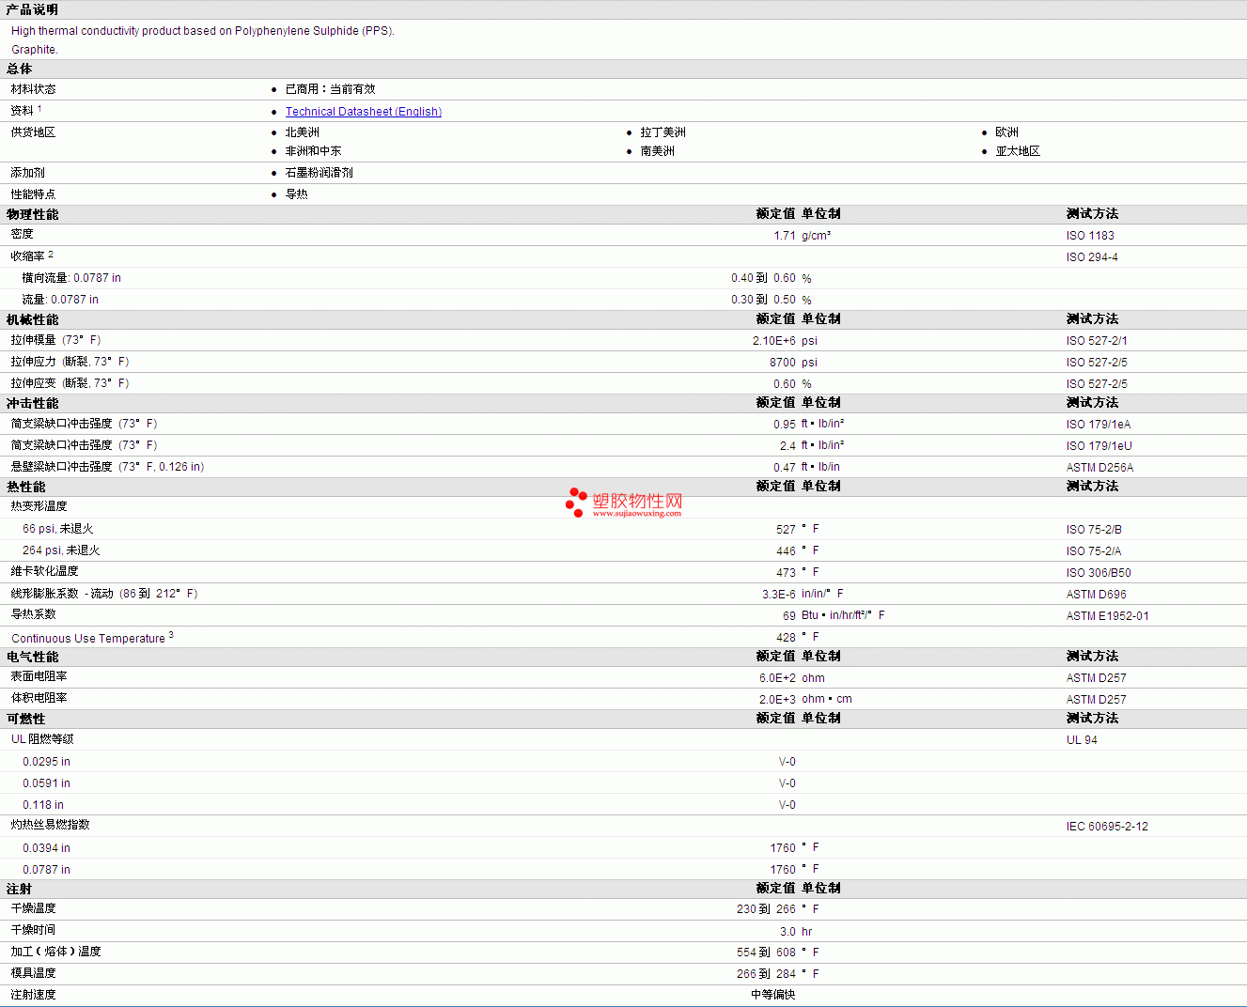
Task: Select the injection speed value "中等偏快"
Action: [773, 995]
